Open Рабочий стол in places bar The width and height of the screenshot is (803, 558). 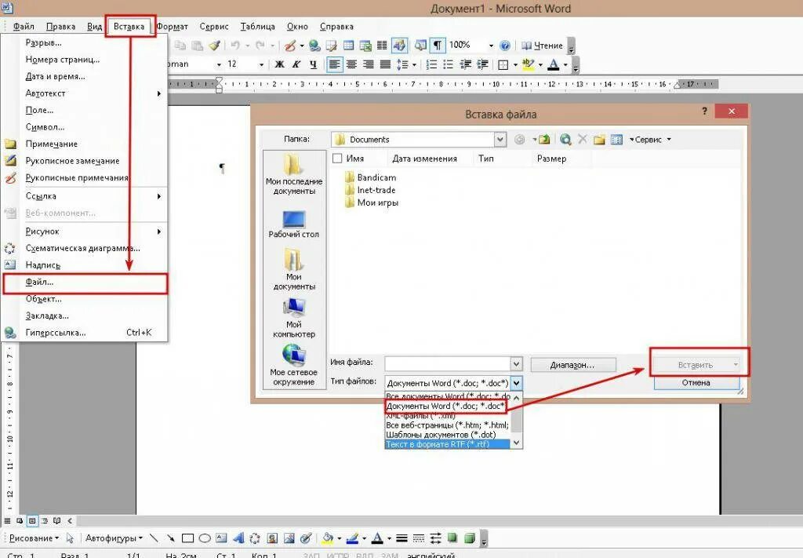click(x=294, y=224)
